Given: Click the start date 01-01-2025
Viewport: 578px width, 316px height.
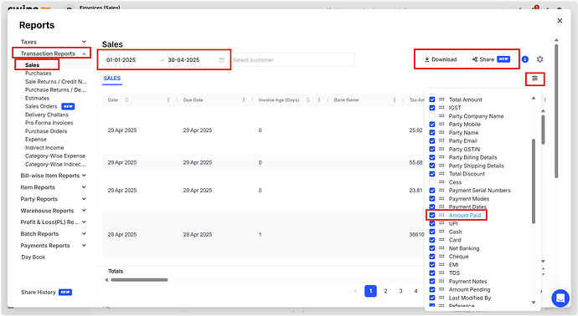Looking at the screenshot, I should pyautogui.click(x=121, y=60).
